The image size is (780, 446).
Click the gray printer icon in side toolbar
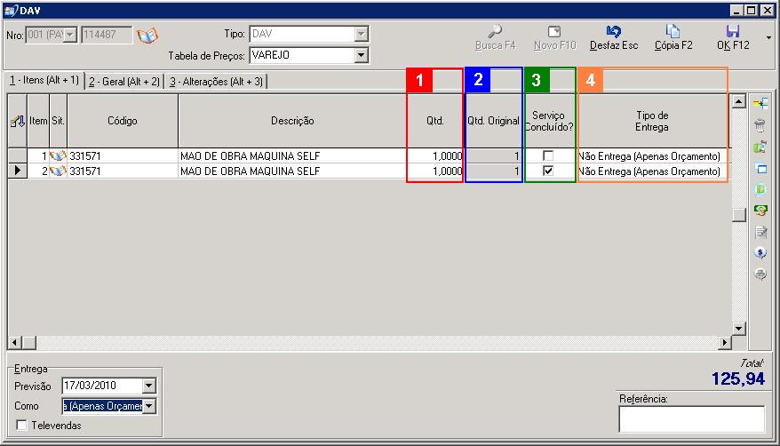(760, 274)
